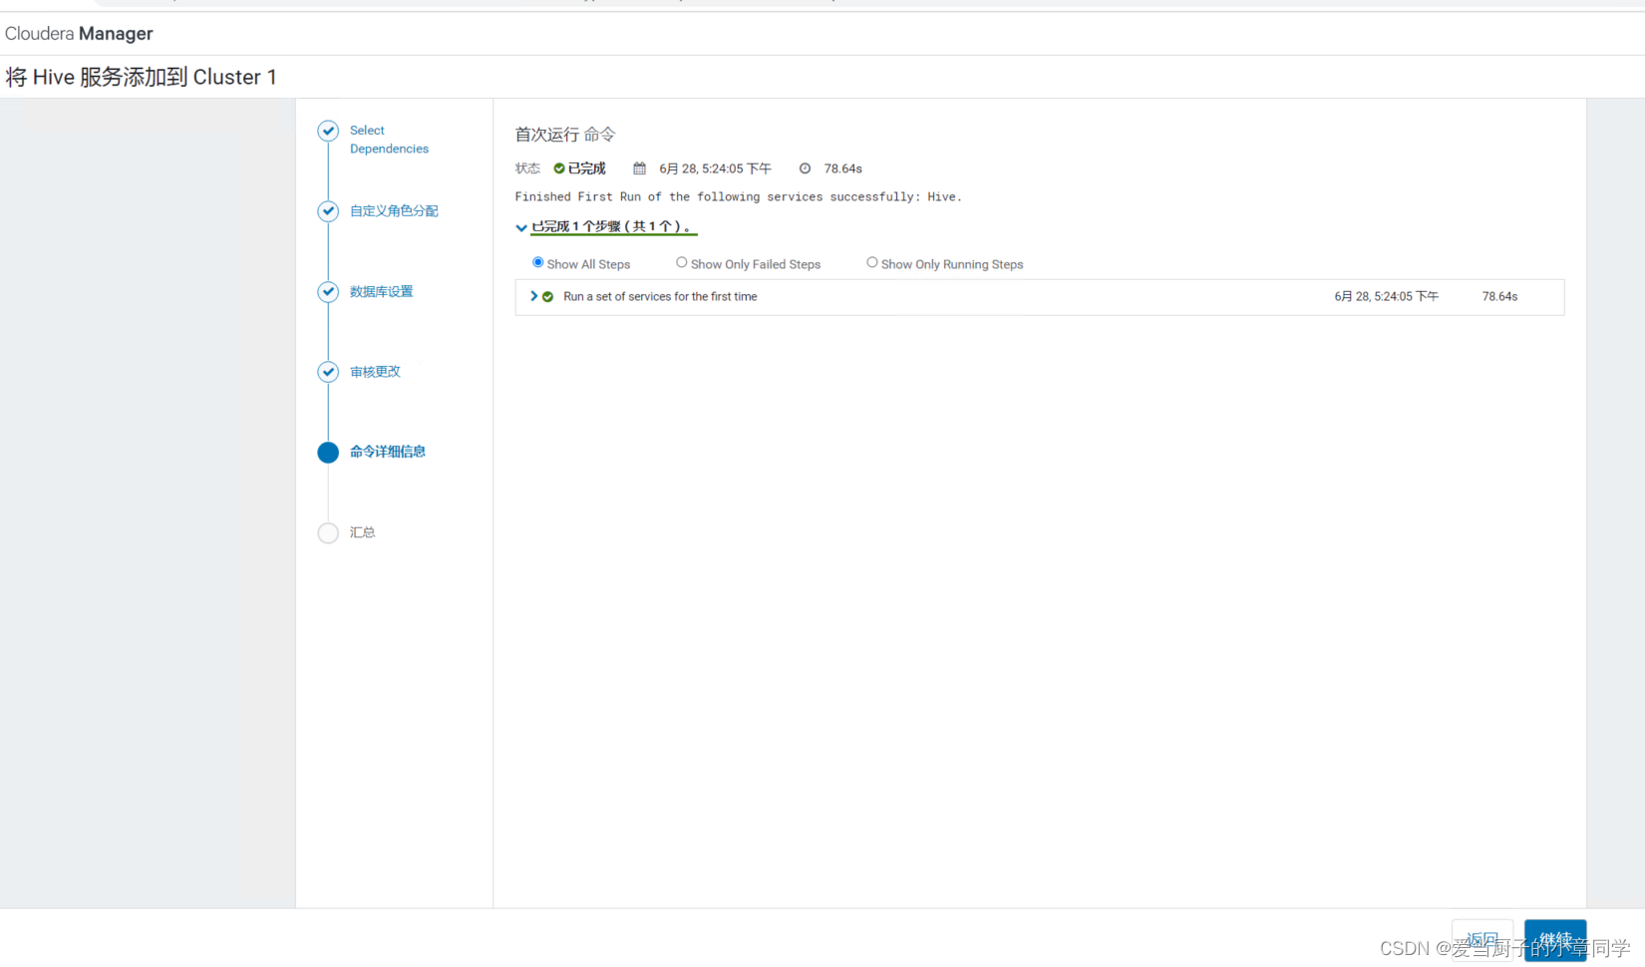Click the header 6月 28, 5:24:05 下午 timestamp
The image size is (1645, 967).
click(x=715, y=168)
